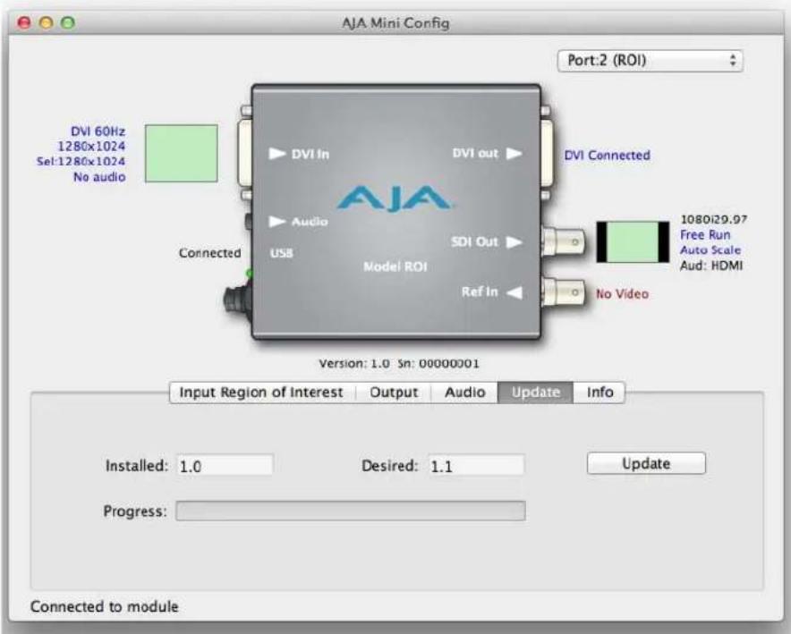This screenshot has height=634, width=791.
Task: Click the USB Connected label
Action: [210, 253]
